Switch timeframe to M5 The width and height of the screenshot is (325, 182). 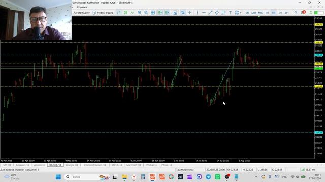pos(247,13)
